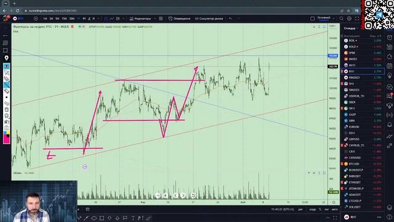Open the Alerts (Оповещения) button
Screen dimensions: 394x222
(x=179, y=18)
